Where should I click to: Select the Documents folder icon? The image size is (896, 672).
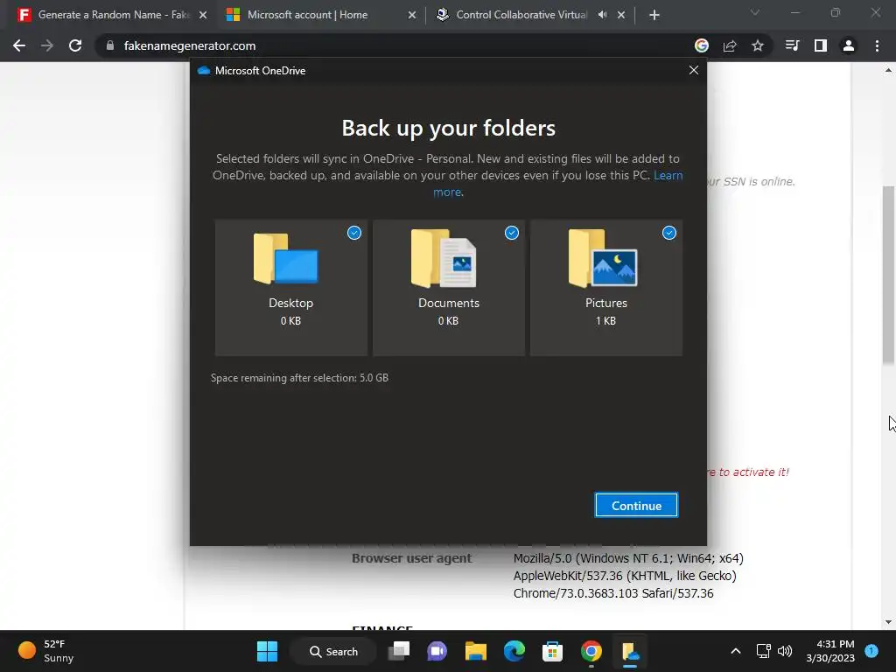[x=444, y=258]
